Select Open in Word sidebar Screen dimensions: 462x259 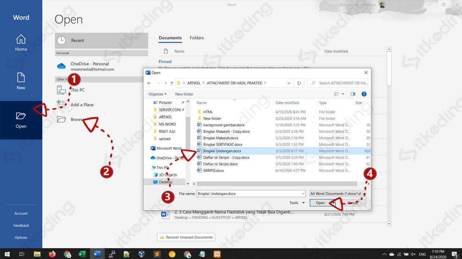pos(21,120)
